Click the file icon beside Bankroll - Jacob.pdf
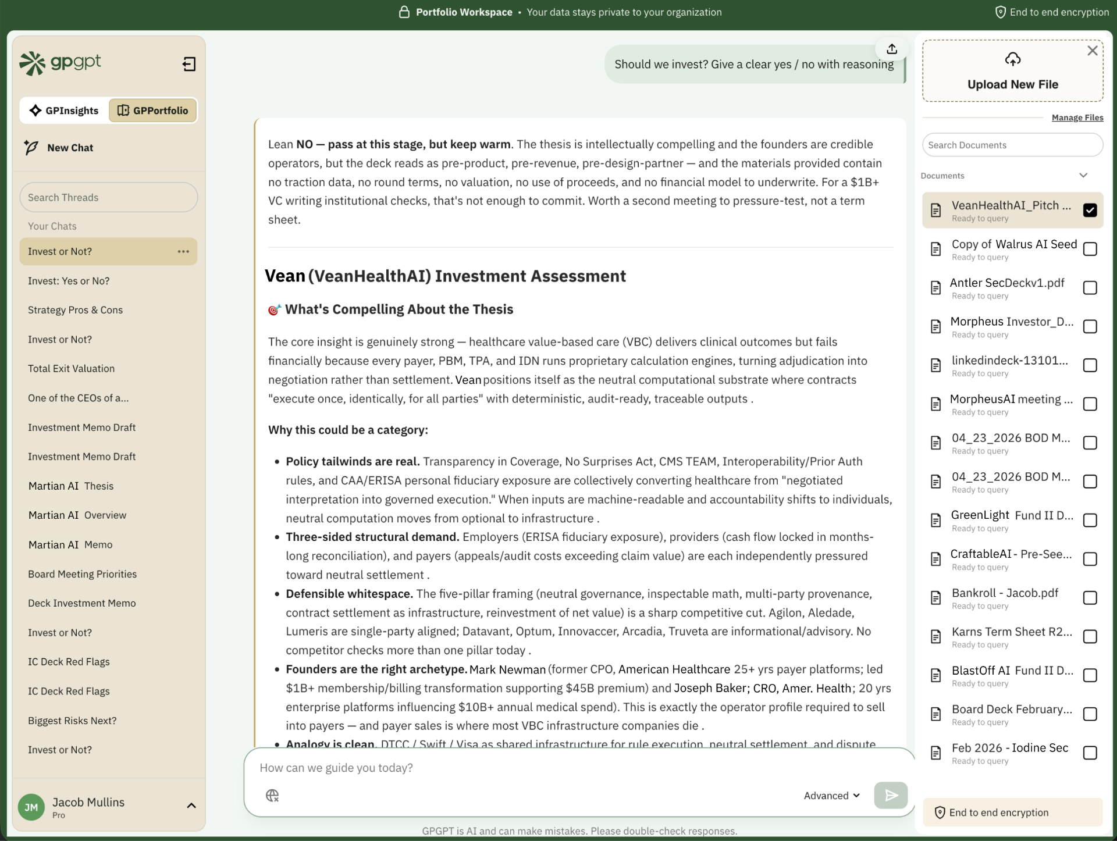The width and height of the screenshot is (1117, 841). [x=935, y=598]
